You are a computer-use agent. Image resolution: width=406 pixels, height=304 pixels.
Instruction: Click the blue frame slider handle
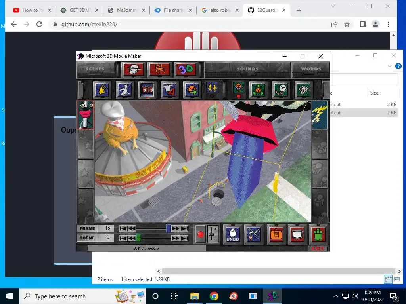tap(169, 228)
